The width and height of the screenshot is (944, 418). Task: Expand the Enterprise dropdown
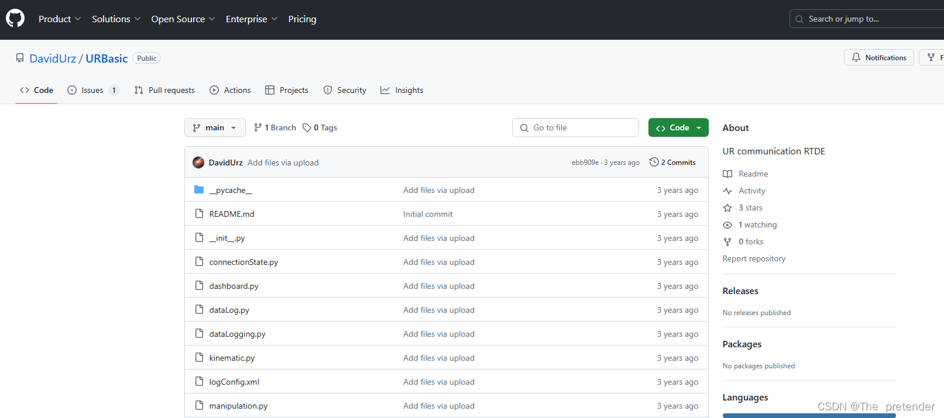(252, 19)
